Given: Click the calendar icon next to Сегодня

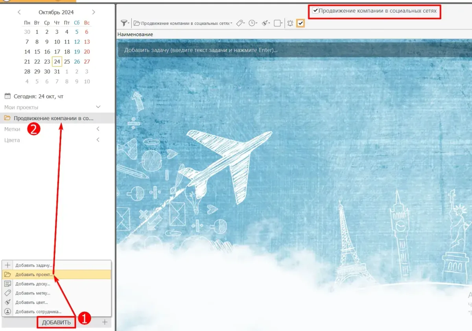Looking at the screenshot, I should (x=7, y=96).
